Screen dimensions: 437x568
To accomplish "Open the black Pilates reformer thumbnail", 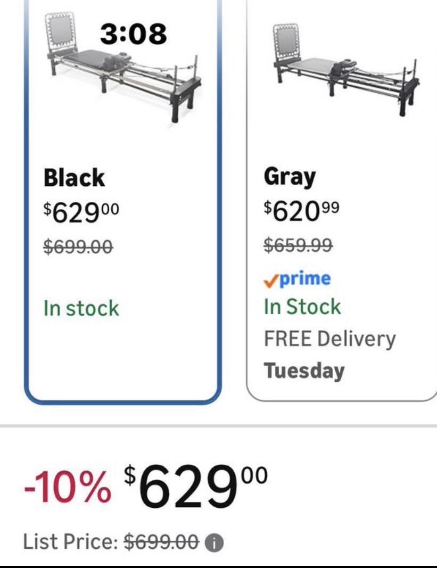I will pos(122,68).
